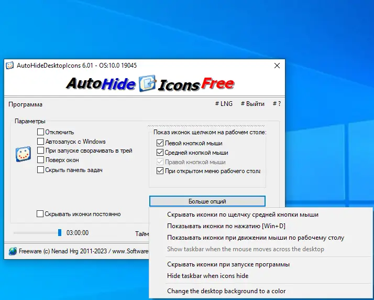This screenshot has height=300, width=374.
Task: Click the Показ иконок щелчком label
Action: (210, 132)
